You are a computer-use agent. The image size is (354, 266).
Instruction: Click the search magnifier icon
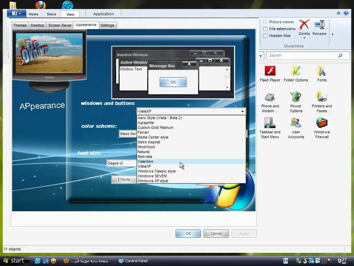pos(340,55)
